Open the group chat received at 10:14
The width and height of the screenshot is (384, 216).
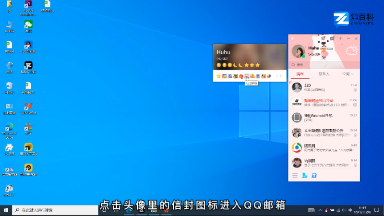tap(324, 132)
